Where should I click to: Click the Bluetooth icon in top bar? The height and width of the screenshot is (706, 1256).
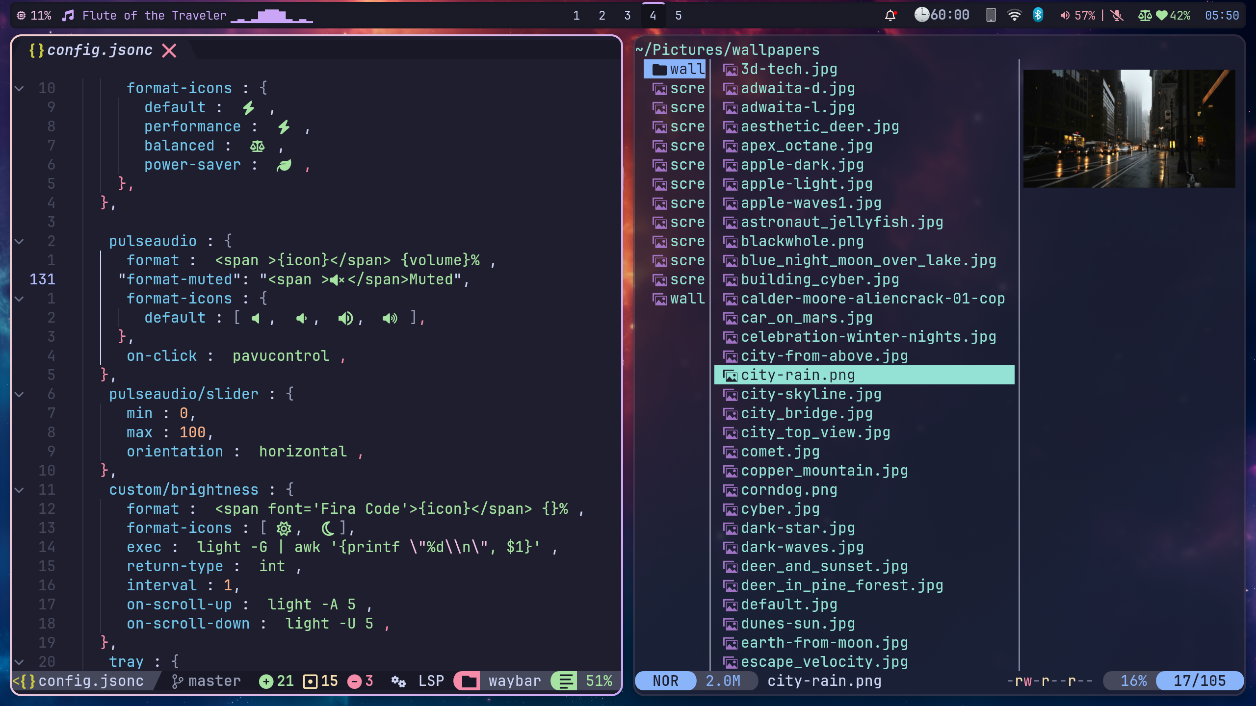[x=1038, y=15]
